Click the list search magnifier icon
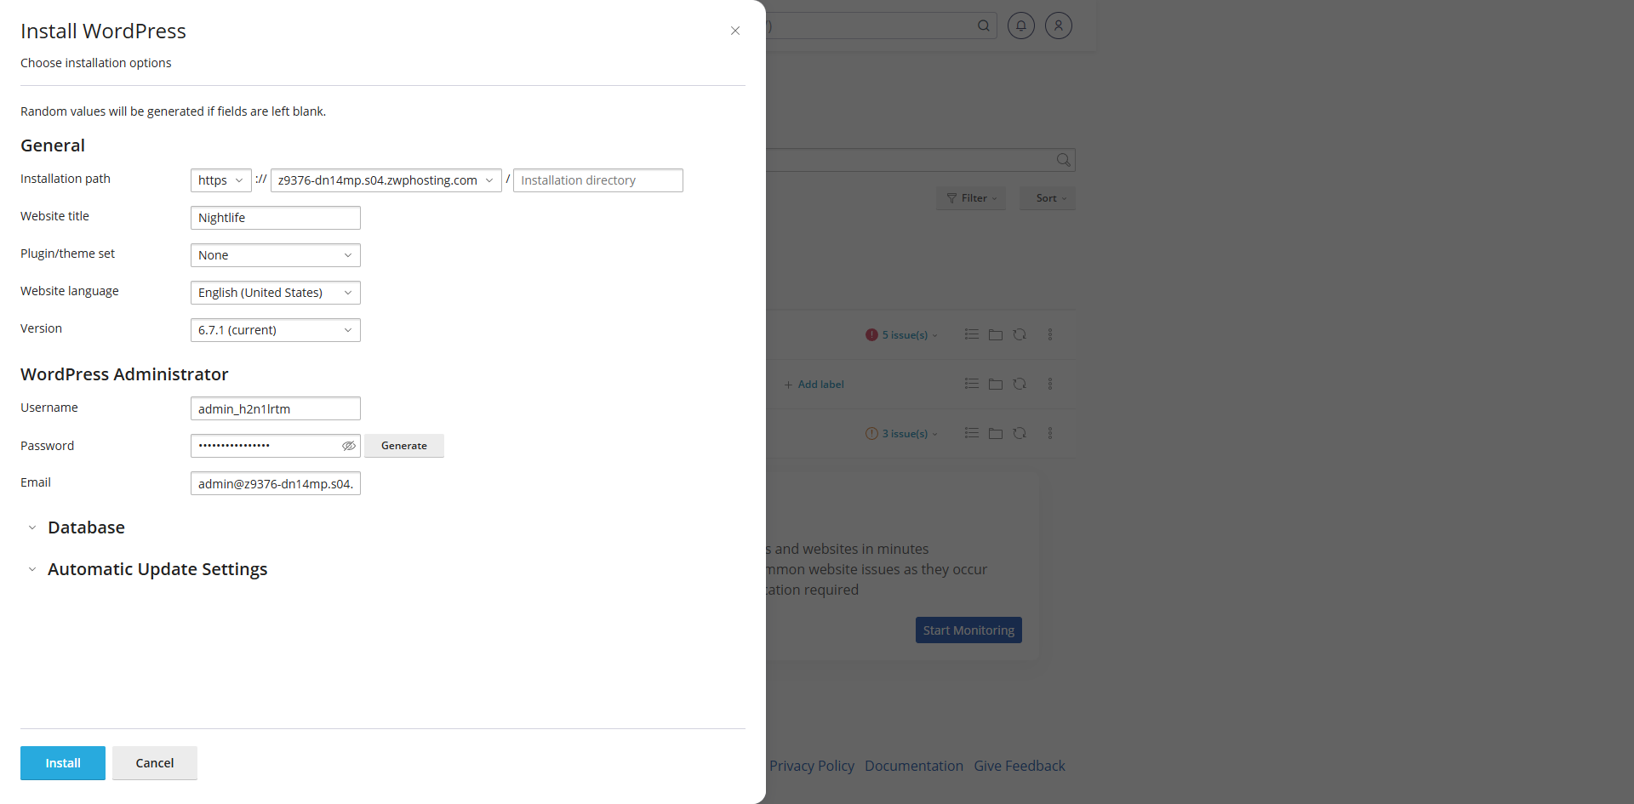Viewport: 1634px width, 804px height. tap(1063, 160)
